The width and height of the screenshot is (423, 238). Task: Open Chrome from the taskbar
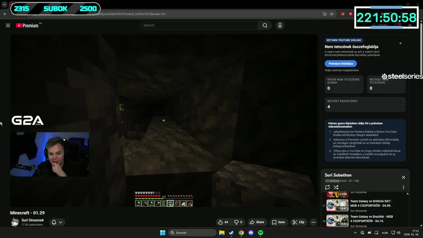click(x=241, y=233)
